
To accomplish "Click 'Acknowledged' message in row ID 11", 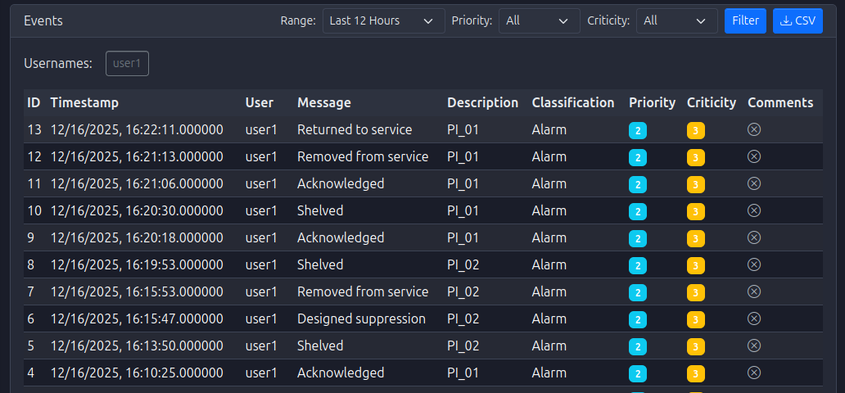I will (x=341, y=183).
